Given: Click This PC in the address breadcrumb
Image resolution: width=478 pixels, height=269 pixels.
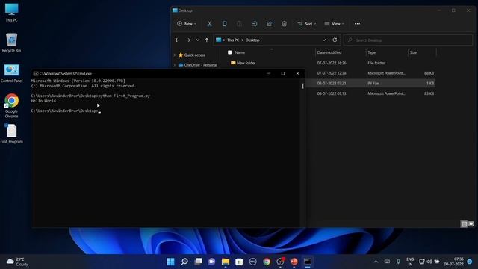Looking at the screenshot, I should pos(233,40).
